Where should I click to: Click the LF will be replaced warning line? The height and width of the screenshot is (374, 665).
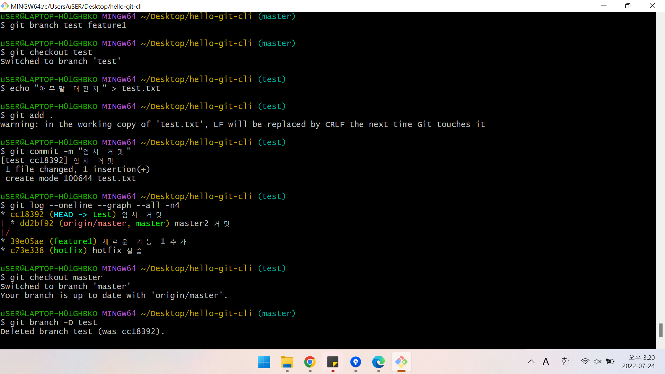(242, 124)
